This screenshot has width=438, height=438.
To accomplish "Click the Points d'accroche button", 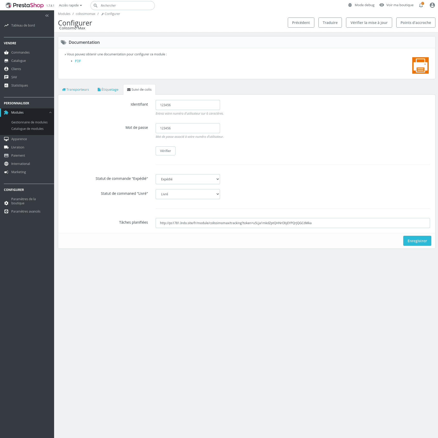I will pyautogui.click(x=416, y=22).
